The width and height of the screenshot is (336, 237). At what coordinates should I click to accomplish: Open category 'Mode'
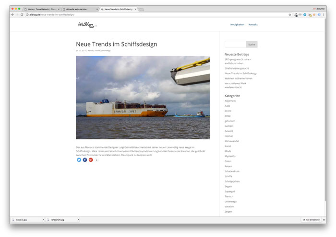click(x=228, y=151)
